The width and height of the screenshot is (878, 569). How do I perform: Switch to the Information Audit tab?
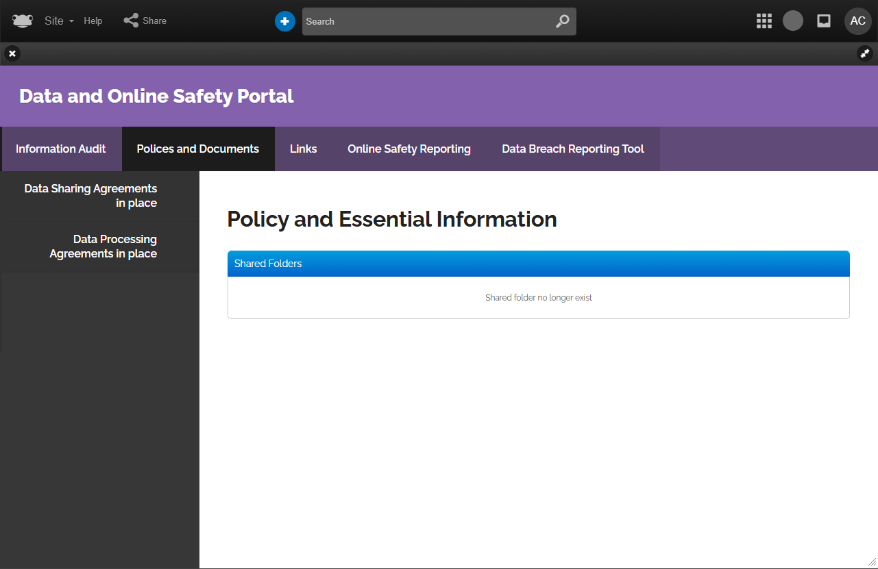(x=61, y=149)
